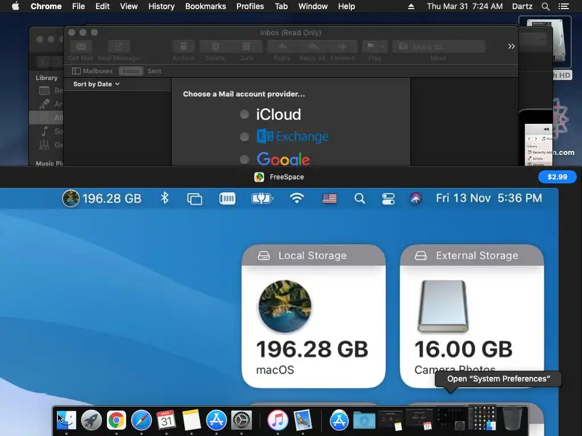Image resolution: width=582 pixels, height=436 pixels.
Task: Click Junk icon in Mail toolbar
Action: point(247,47)
